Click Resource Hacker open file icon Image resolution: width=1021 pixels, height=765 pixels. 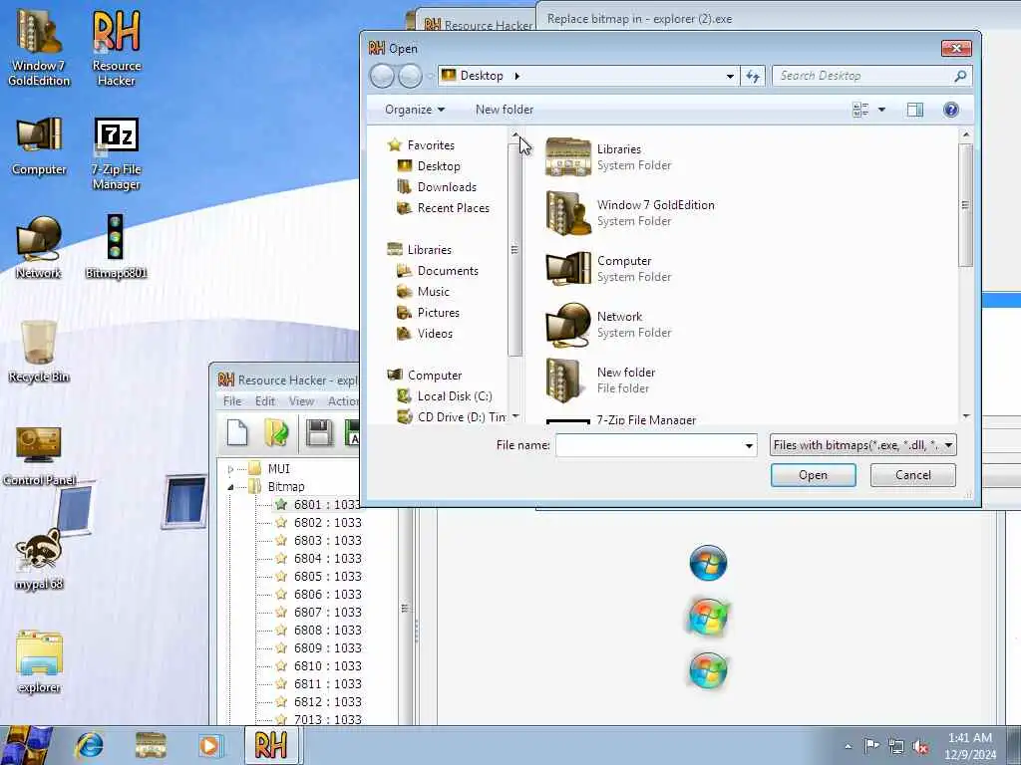coord(277,432)
